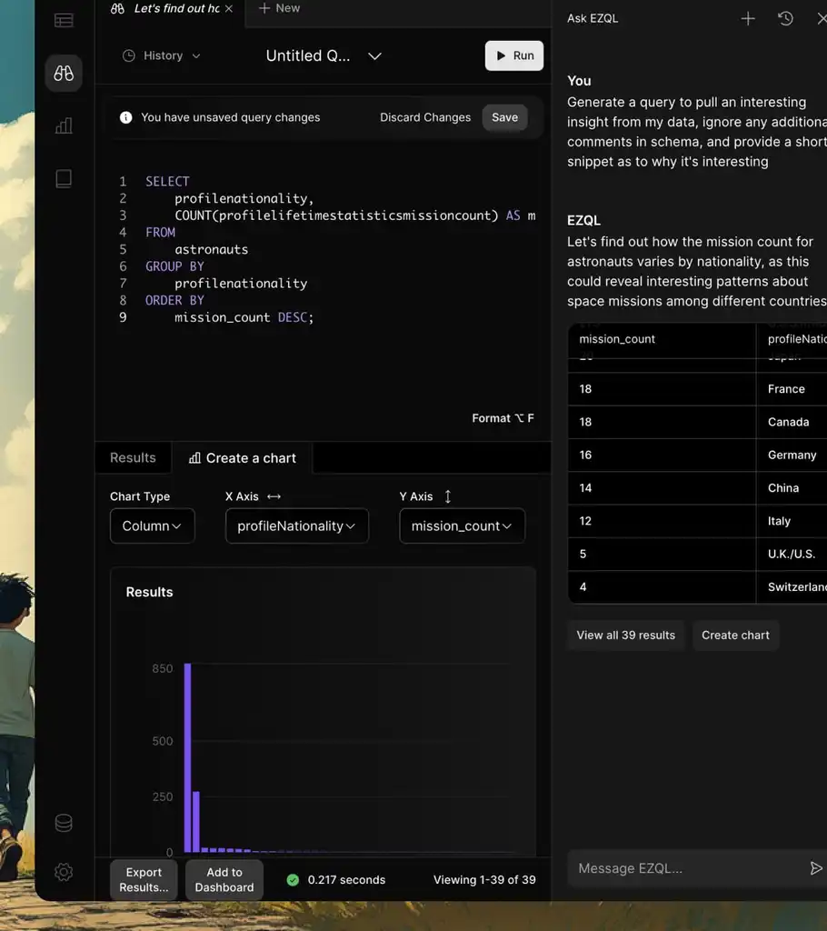The image size is (827, 931).
Task: Open the X Axis profileNationality dropdown
Action: tap(296, 526)
